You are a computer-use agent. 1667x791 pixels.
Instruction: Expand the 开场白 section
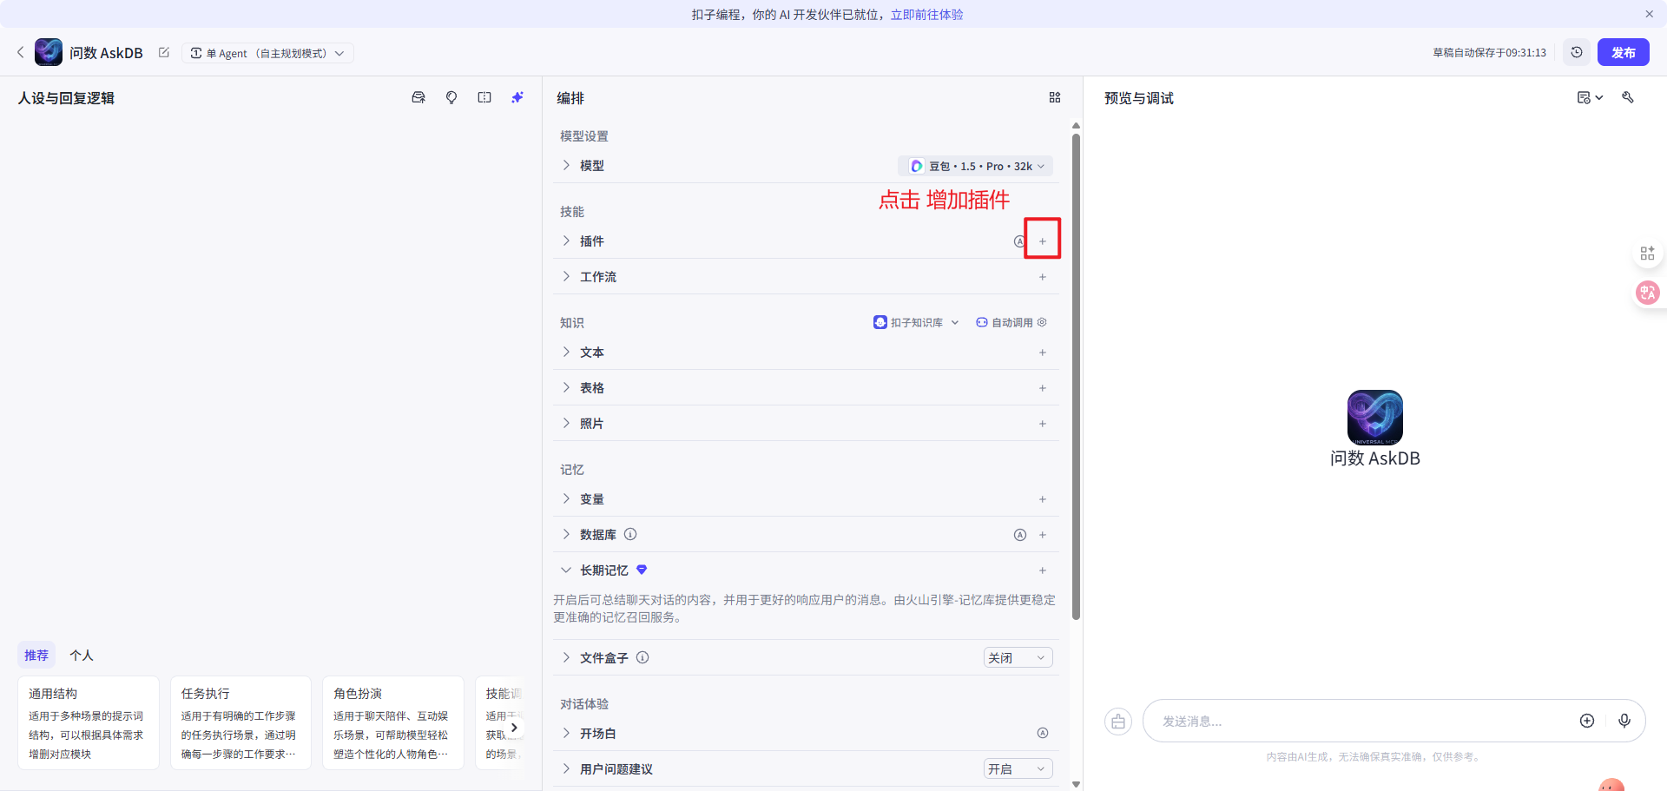coord(566,733)
